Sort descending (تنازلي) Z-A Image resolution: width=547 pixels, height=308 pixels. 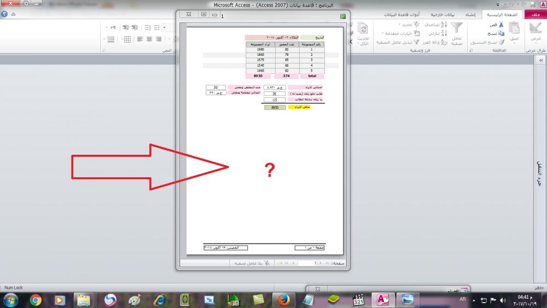[438, 33]
